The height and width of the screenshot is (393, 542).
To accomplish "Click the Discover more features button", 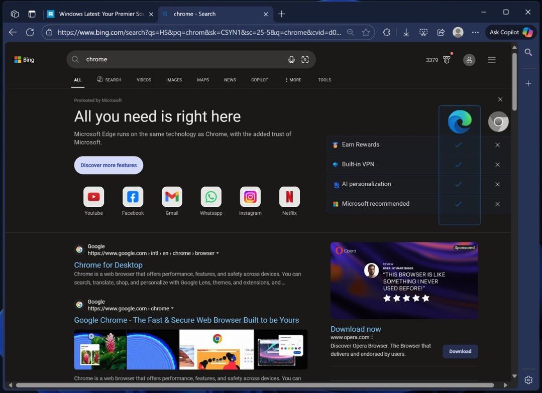I will 108,165.
